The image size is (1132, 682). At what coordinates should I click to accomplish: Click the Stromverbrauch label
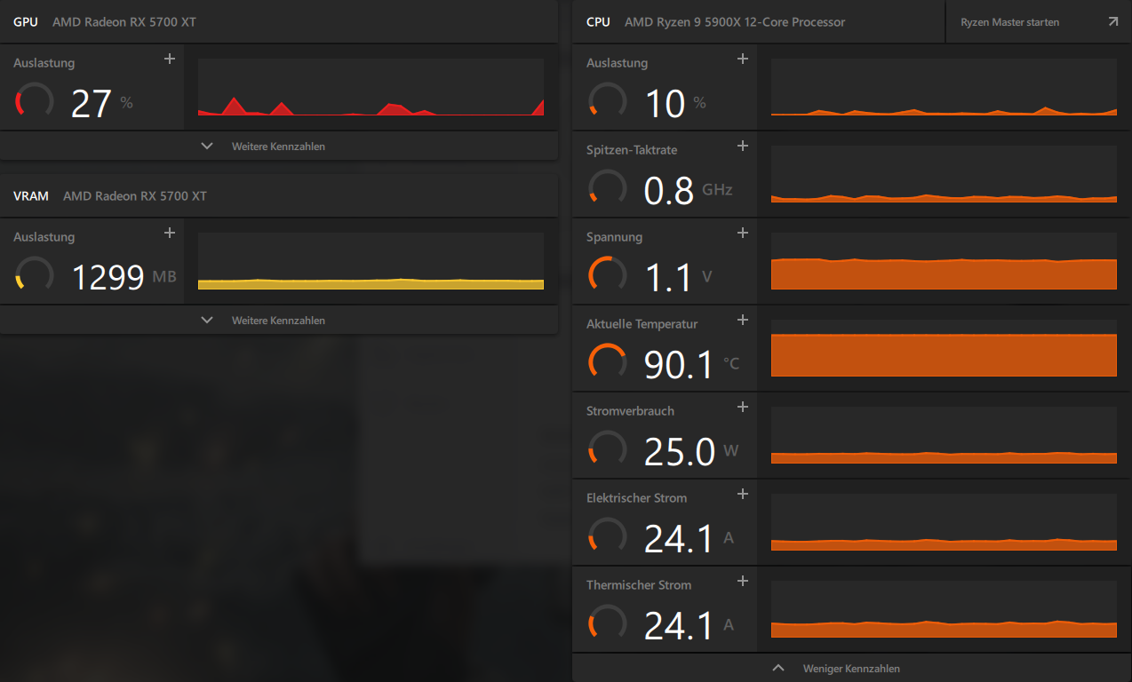click(630, 411)
